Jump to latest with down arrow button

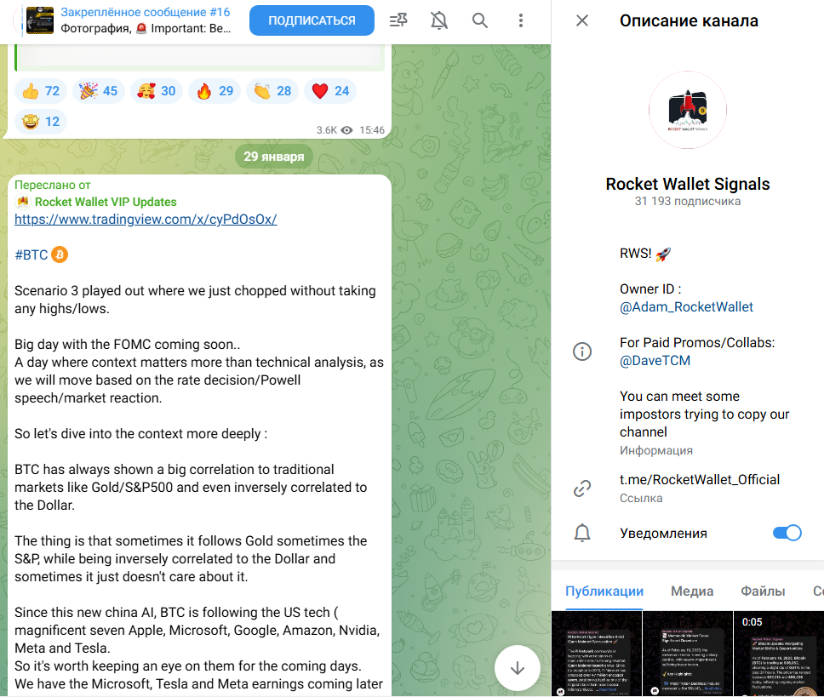point(517,667)
